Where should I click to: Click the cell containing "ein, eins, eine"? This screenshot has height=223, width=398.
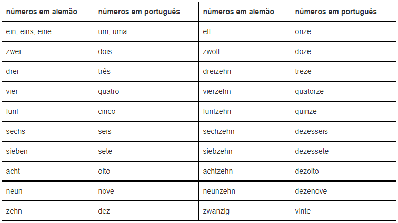[28, 32]
